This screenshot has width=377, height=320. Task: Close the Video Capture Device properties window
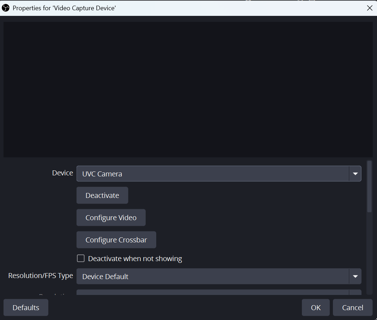pyautogui.click(x=369, y=8)
